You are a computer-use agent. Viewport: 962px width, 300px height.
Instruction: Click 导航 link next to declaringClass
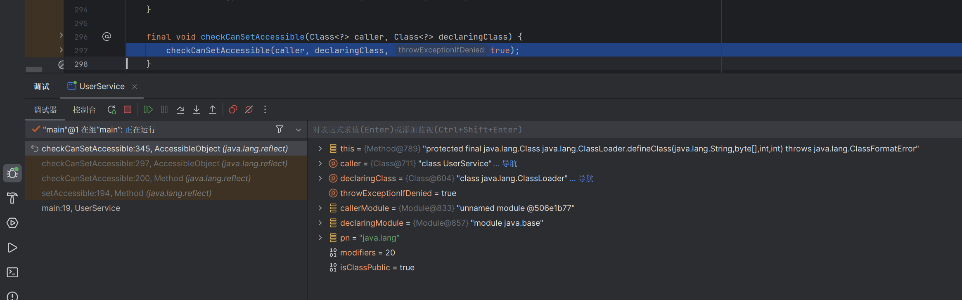[586, 178]
